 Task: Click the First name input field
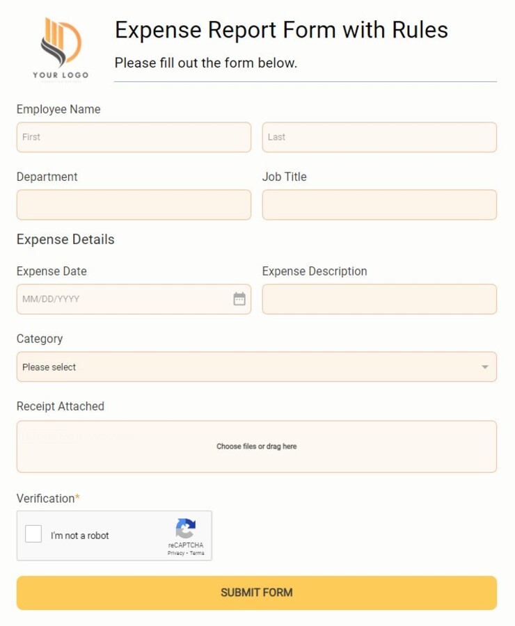point(134,137)
